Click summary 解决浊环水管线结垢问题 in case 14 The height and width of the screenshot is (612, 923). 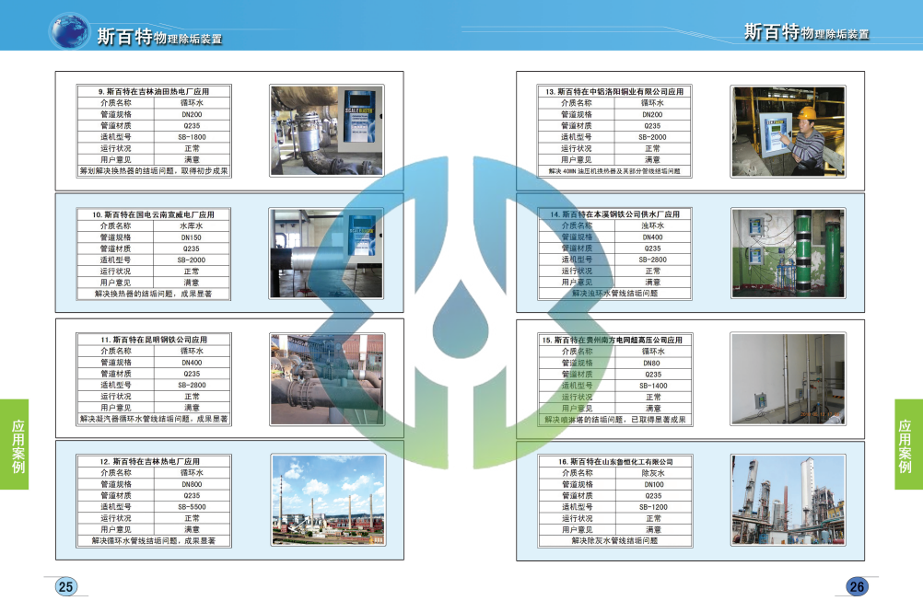point(614,293)
